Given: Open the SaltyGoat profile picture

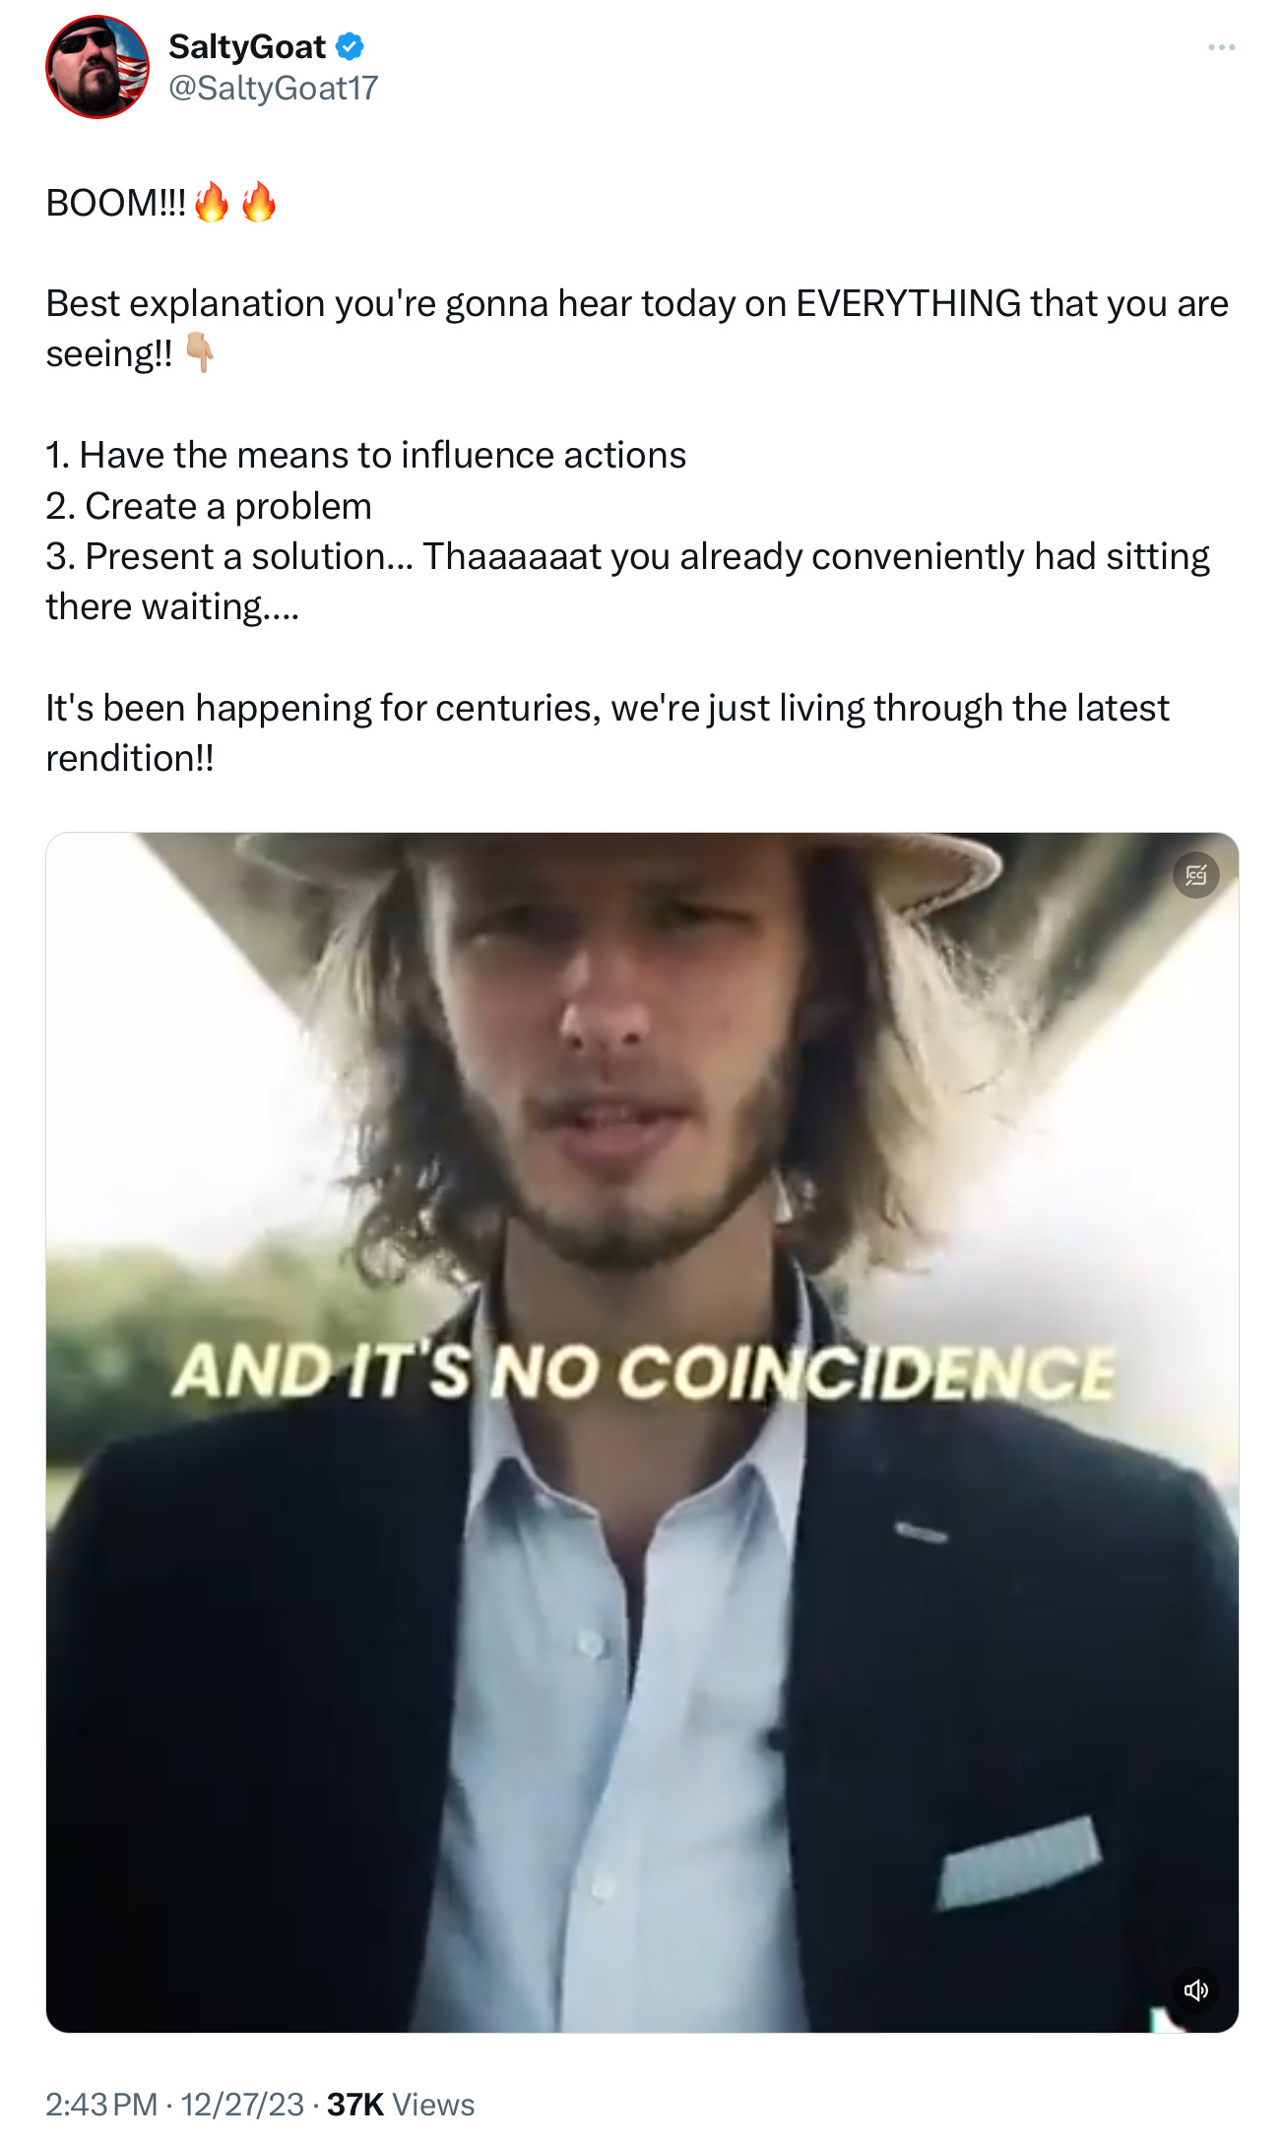Looking at the screenshot, I should 96,67.
